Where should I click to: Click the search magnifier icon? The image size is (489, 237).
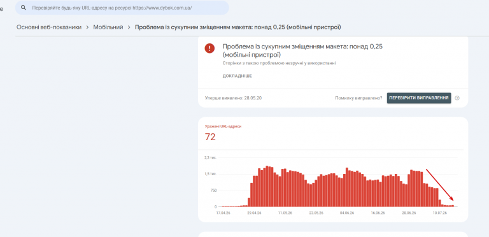tap(24, 8)
